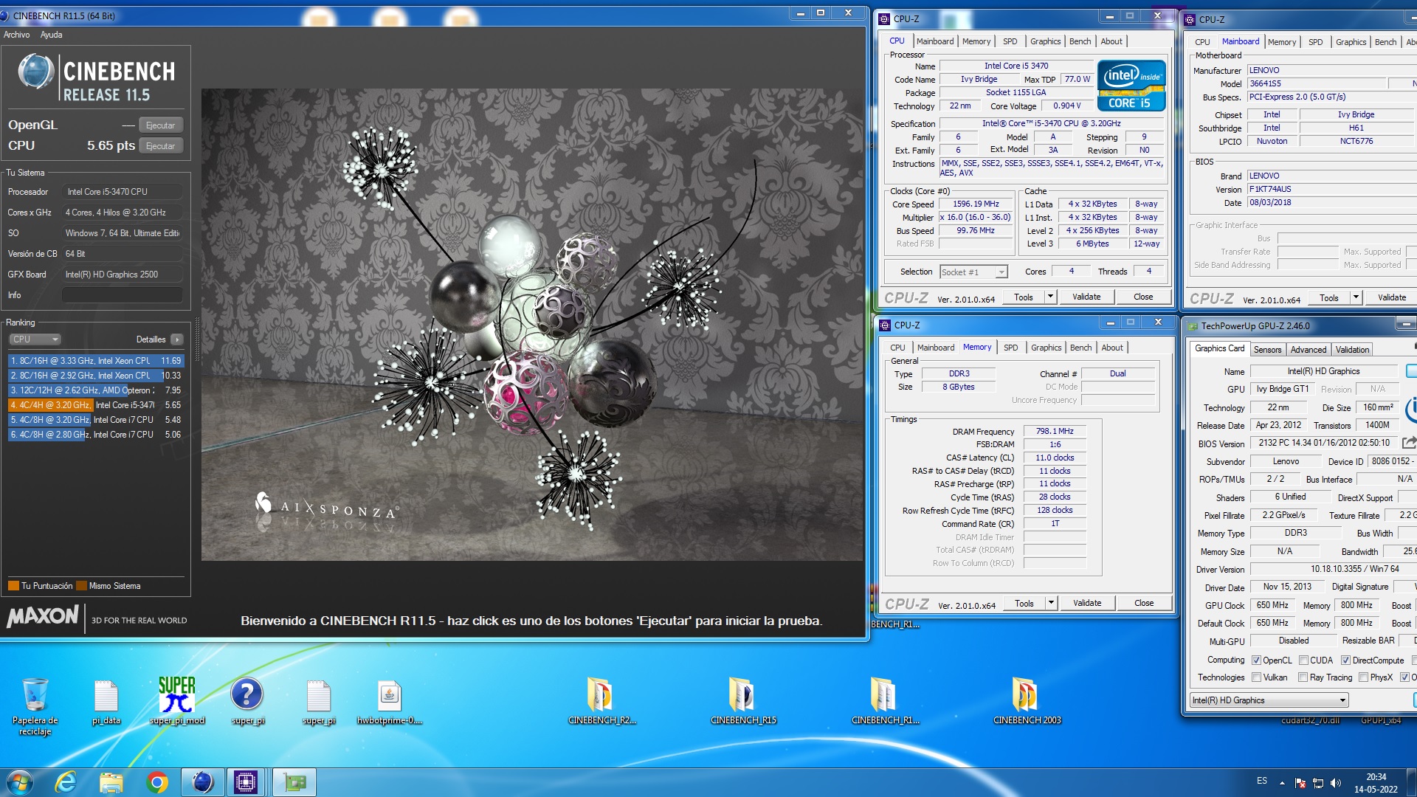Toggle the DirectCompute checkbox in GPU-Z
Viewport: 1417px width, 797px height.
pyautogui.click(x=1345, y=660)
